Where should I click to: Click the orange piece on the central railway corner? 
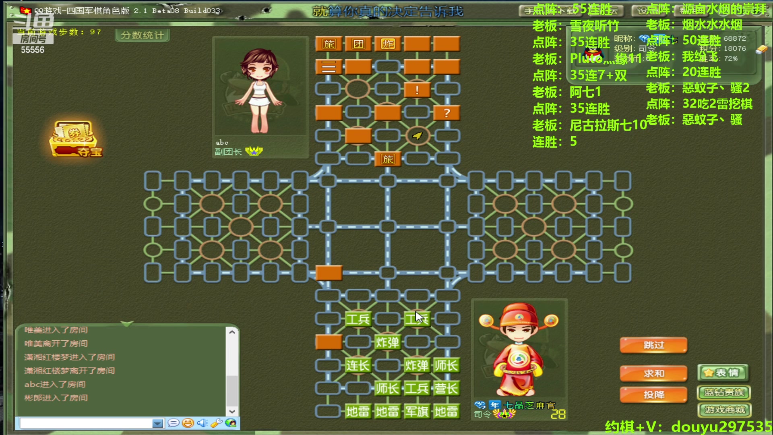click(329, 273)
